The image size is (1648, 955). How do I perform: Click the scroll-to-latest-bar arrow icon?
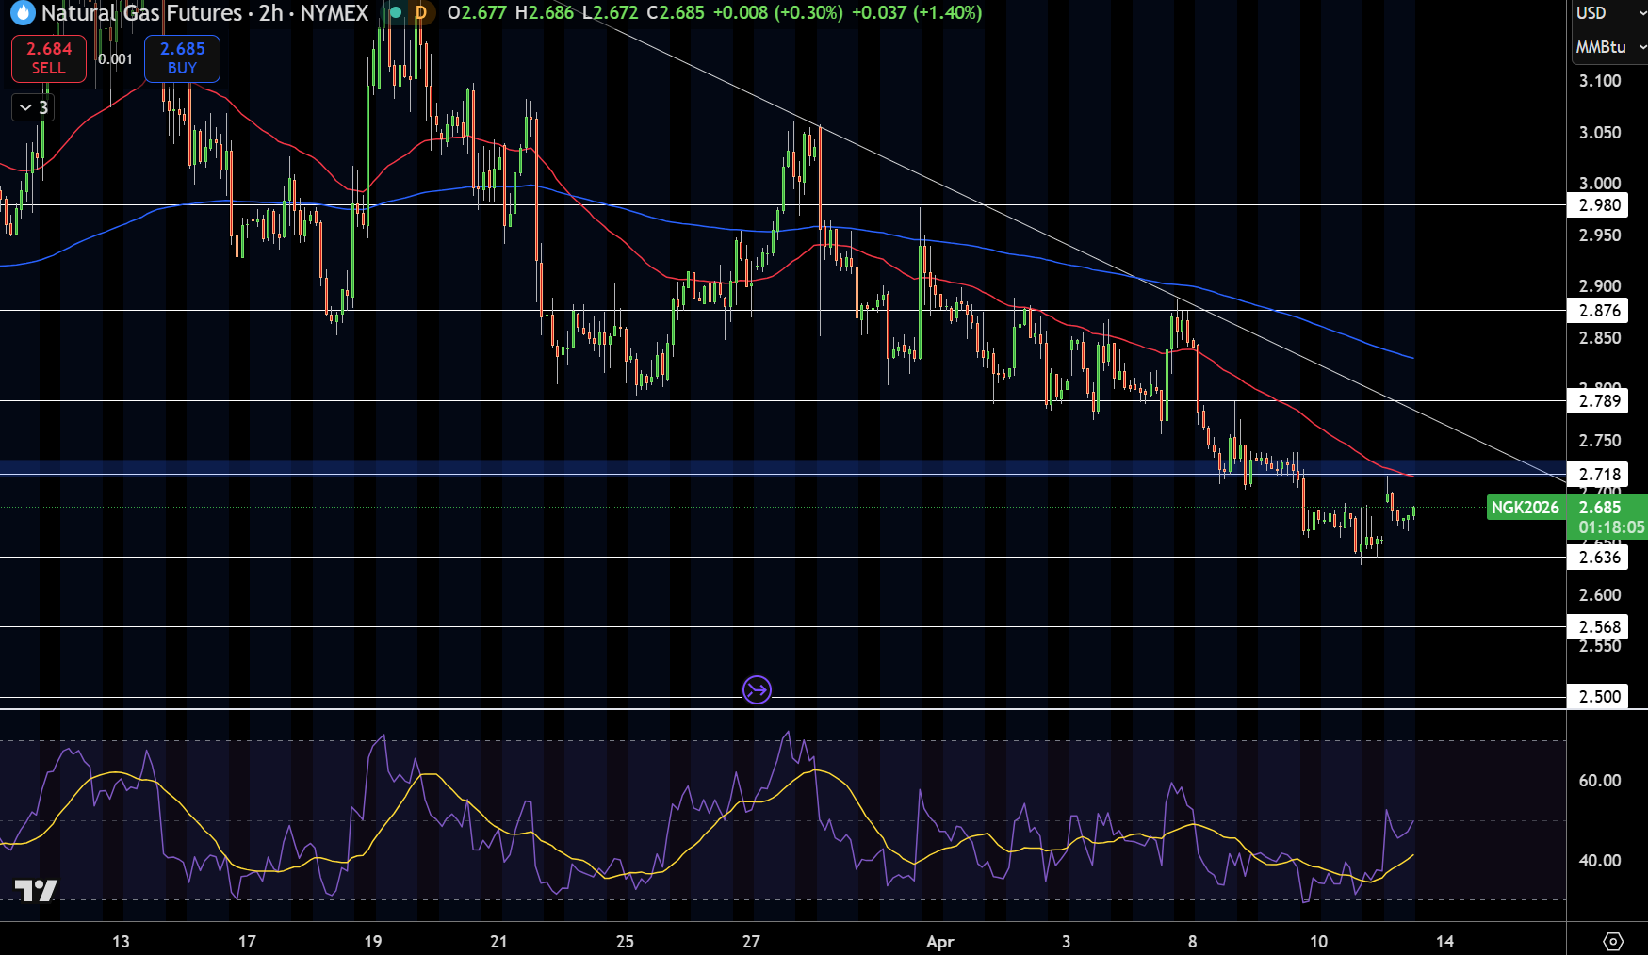[x=757, y=690]
